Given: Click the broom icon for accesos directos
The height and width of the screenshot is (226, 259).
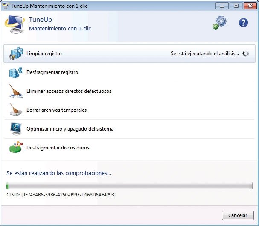Looking at the screenshot, I should click(16, 91).
